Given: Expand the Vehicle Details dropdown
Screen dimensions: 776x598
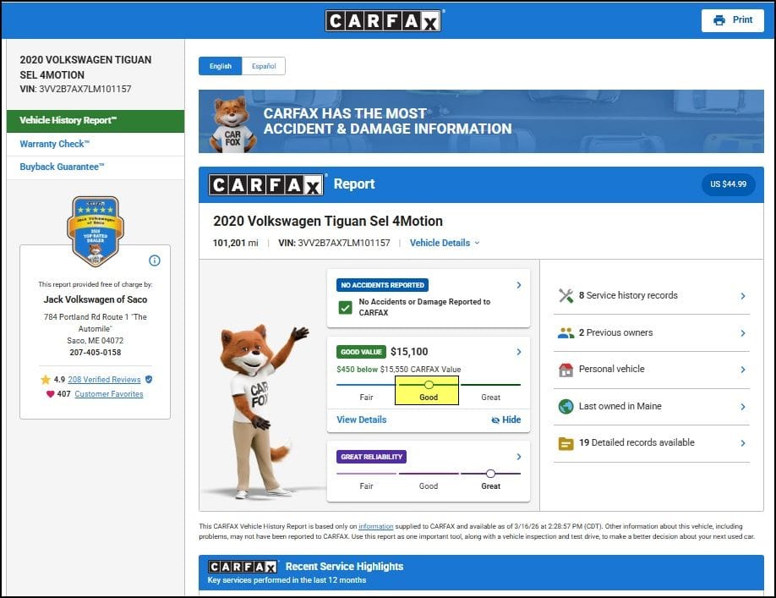Looking at the screenshot, I should point(445,243).
